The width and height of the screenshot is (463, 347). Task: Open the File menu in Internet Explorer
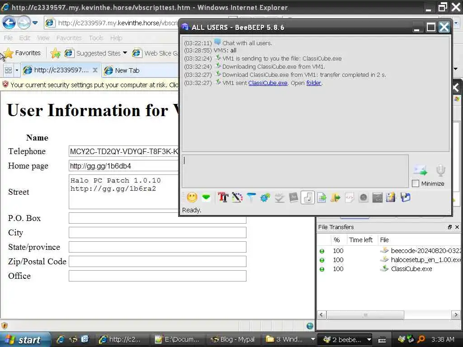click(8, 38)
